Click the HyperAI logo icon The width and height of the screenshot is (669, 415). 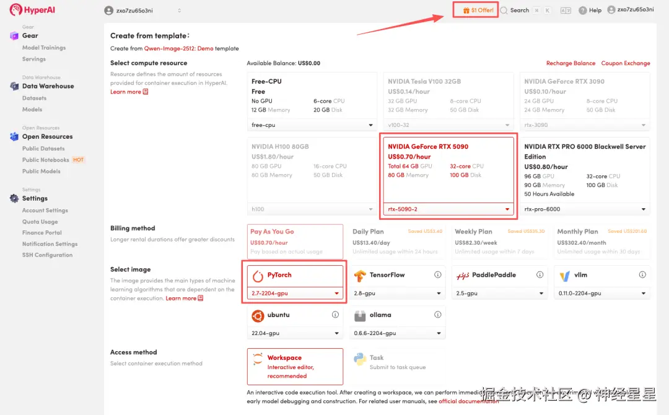pyautogui.click(x=15, y=9)
